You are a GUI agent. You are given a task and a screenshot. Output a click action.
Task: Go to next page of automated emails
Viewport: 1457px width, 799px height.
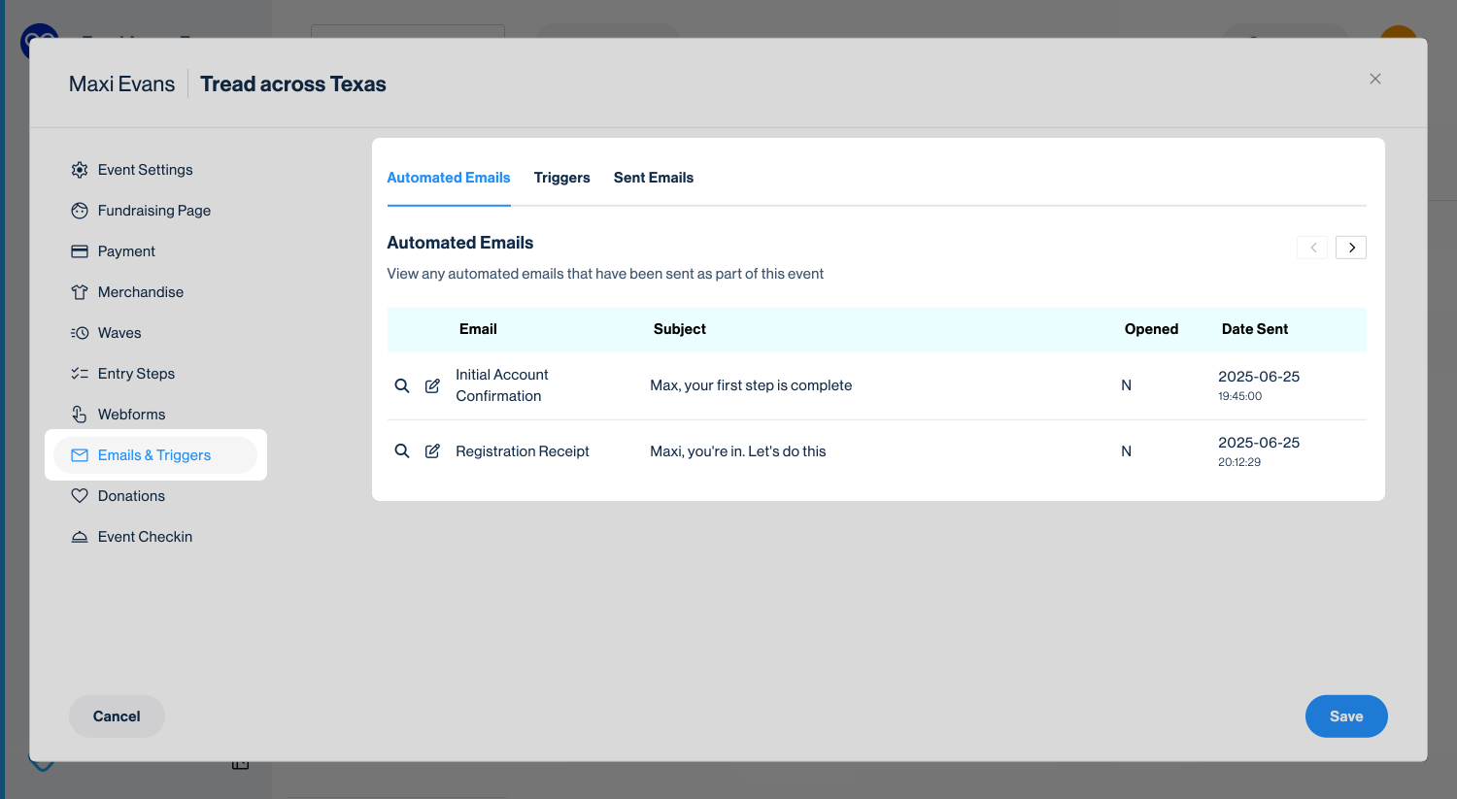[1351, 248]
